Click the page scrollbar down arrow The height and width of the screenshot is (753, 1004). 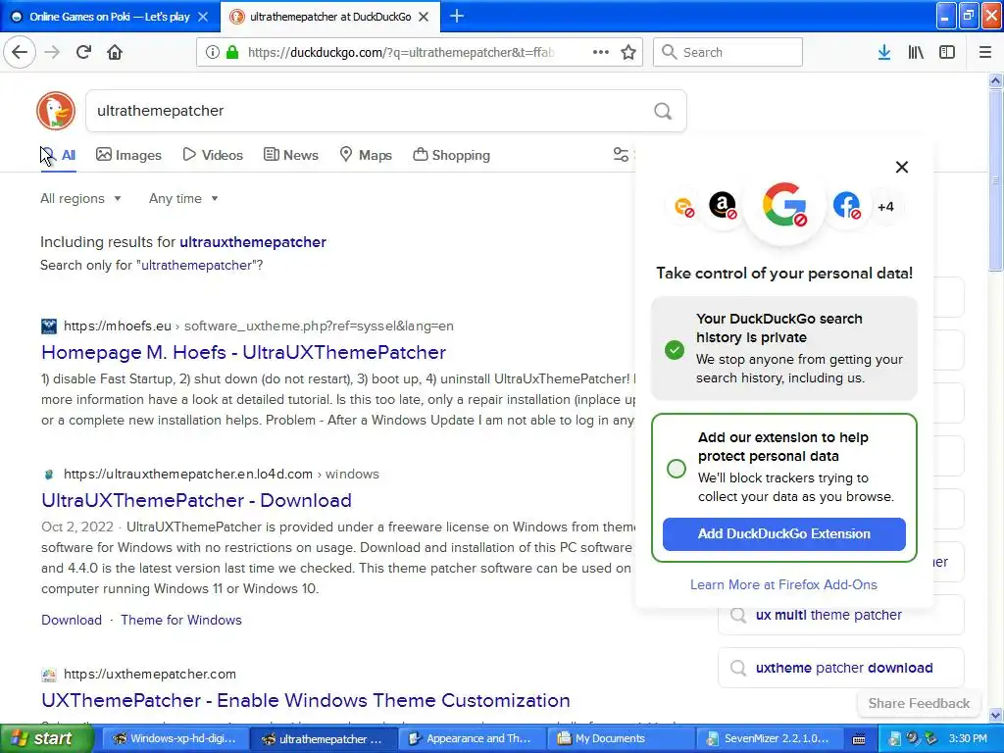995,715
